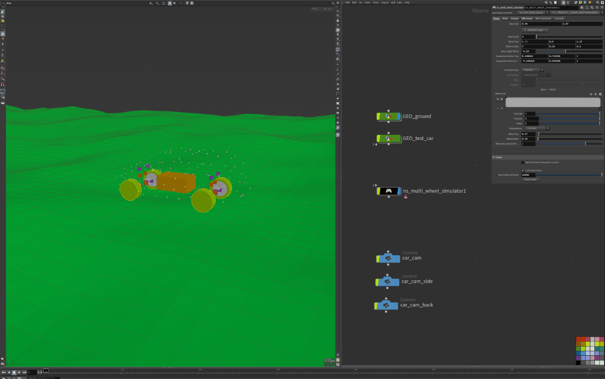Screen dimensions: 605x379
Task: Open the Primitive Type dropdown
Action: pos(533,70)
